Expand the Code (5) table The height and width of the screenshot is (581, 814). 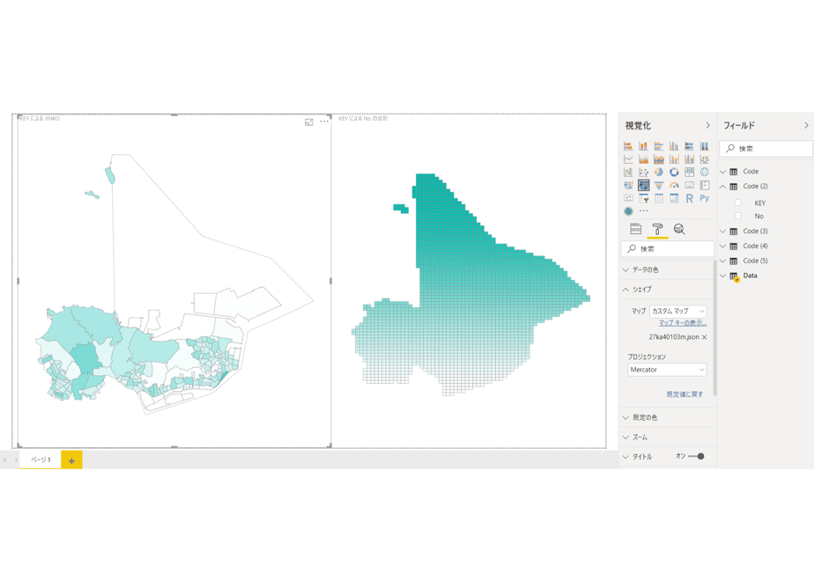[722, 261]
